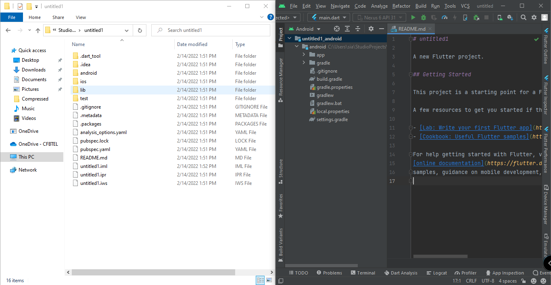Open File Explorer address bar history dropdown
Image resolution: width=551 pixels, height=285 pixels.
127,30
